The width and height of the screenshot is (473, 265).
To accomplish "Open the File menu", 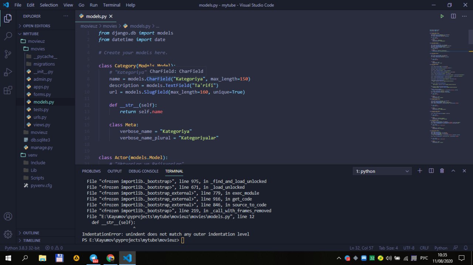I will (18, 5).
